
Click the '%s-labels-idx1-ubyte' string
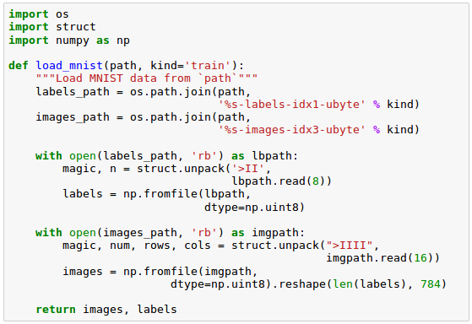click(291, 105)
